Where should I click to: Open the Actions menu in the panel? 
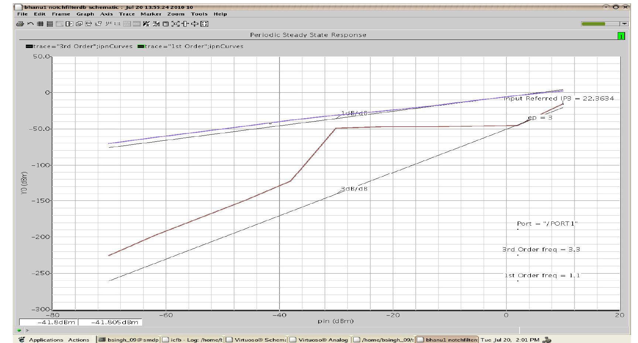pos(79,340)
